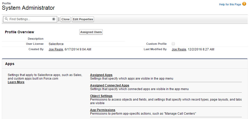
Task: Clear the Find Settings search box
Action: 54,19
